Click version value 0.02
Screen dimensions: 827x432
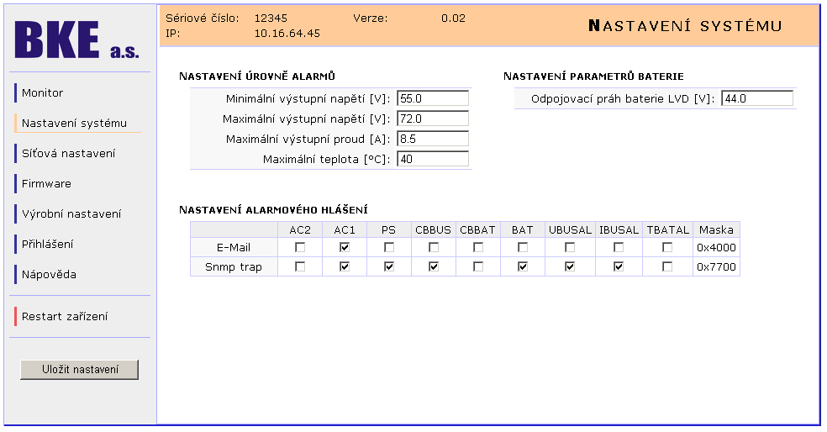pyautogui.click(x=453, y=18)
